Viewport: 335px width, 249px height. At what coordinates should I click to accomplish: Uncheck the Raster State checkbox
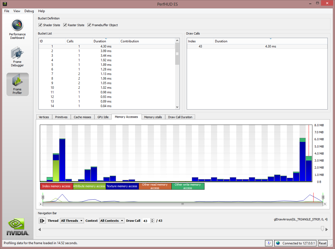(65, 25)
